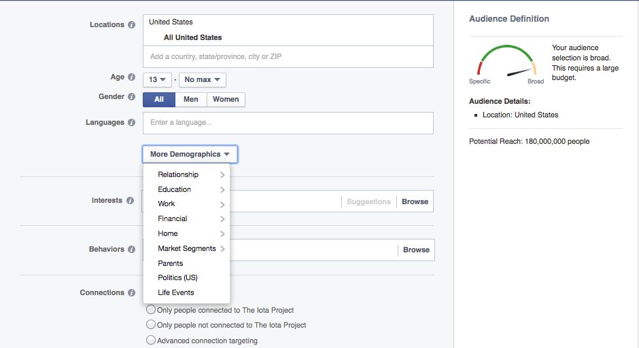
Task: Click Location: United States audience detail
Action: click(x=521, y=115)
